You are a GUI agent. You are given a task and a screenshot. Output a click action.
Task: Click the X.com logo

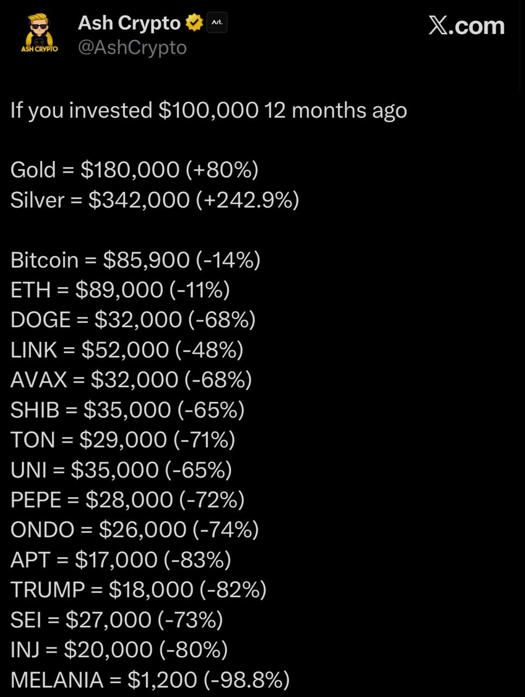pyautogui.click(x=466, y=26)
